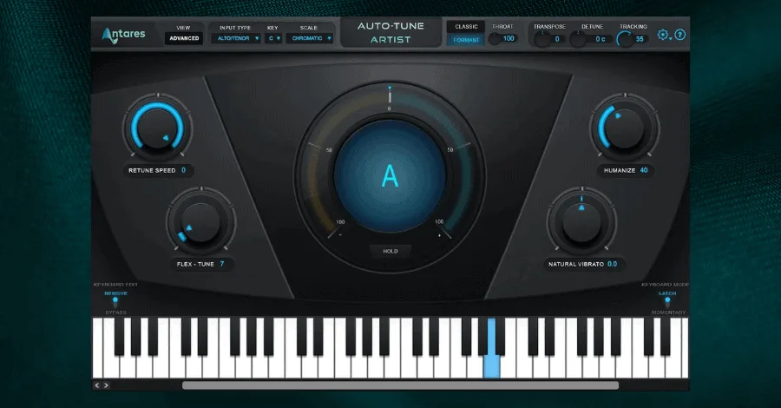The image size is (781, 408).
Task: Click the Humanize value 40
Action: (x=644, y=170)
